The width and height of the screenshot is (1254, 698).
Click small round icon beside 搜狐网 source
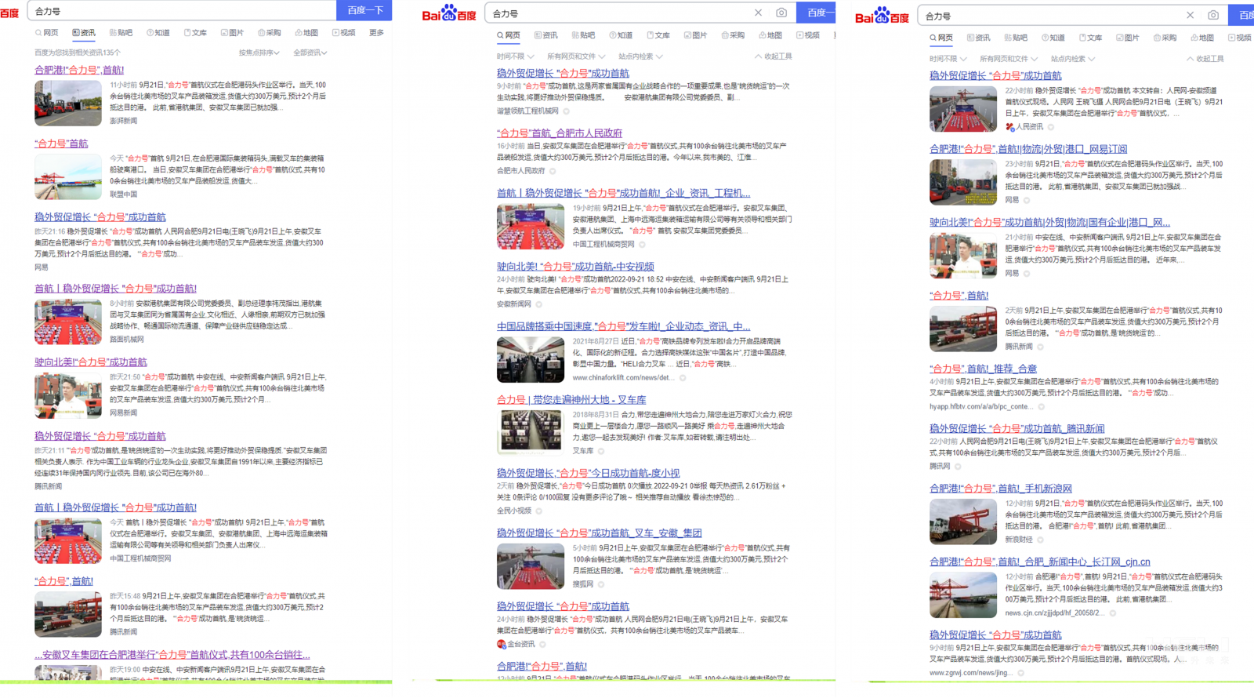pyautogui.click(x=601, y=584)
